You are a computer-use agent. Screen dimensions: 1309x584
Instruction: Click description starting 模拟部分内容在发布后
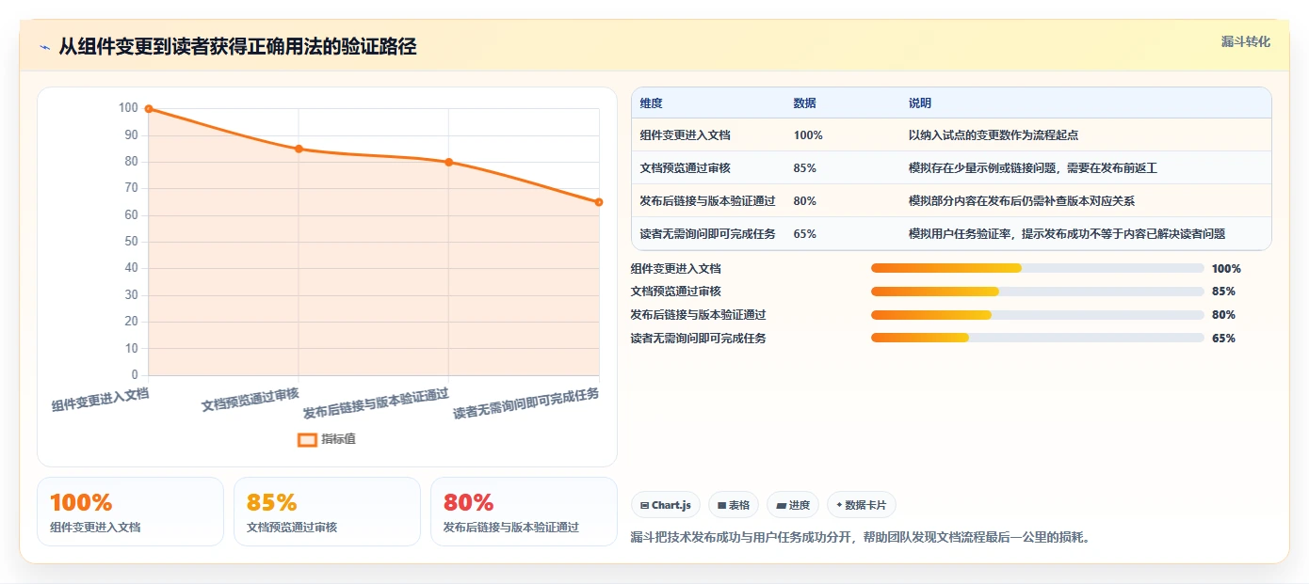click(1022, 201)
